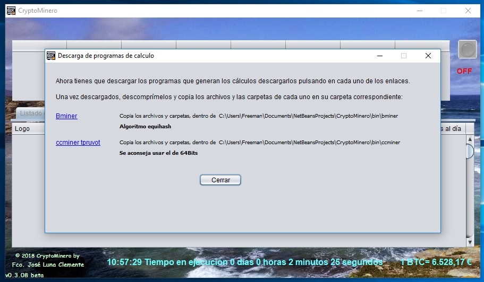
Task: Click 'Se aconseja usar el de 64Bits' note
Action: [x=158, y=153]
